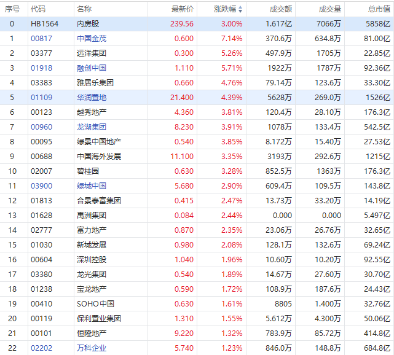Select 合景泰富集团 row name
This screenshot has width=394, height=355.
pos(99,201)
